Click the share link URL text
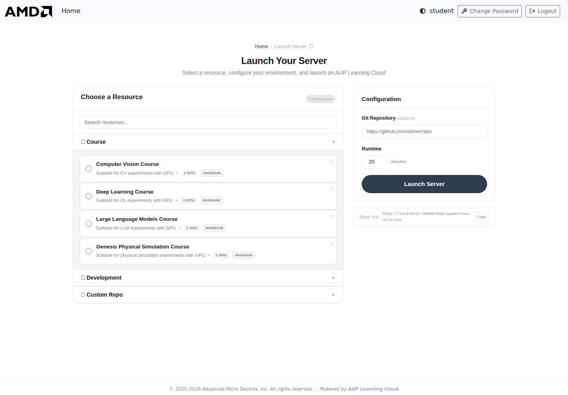Image resolution: width=568 pixels, height=395 pixels. [426, 217]
